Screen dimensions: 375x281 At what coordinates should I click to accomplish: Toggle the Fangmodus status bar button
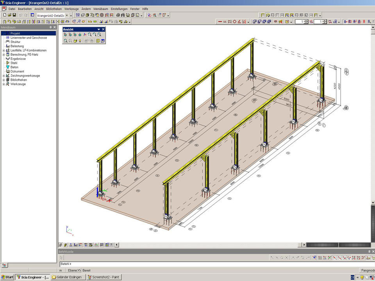click(x=366, y=270)
